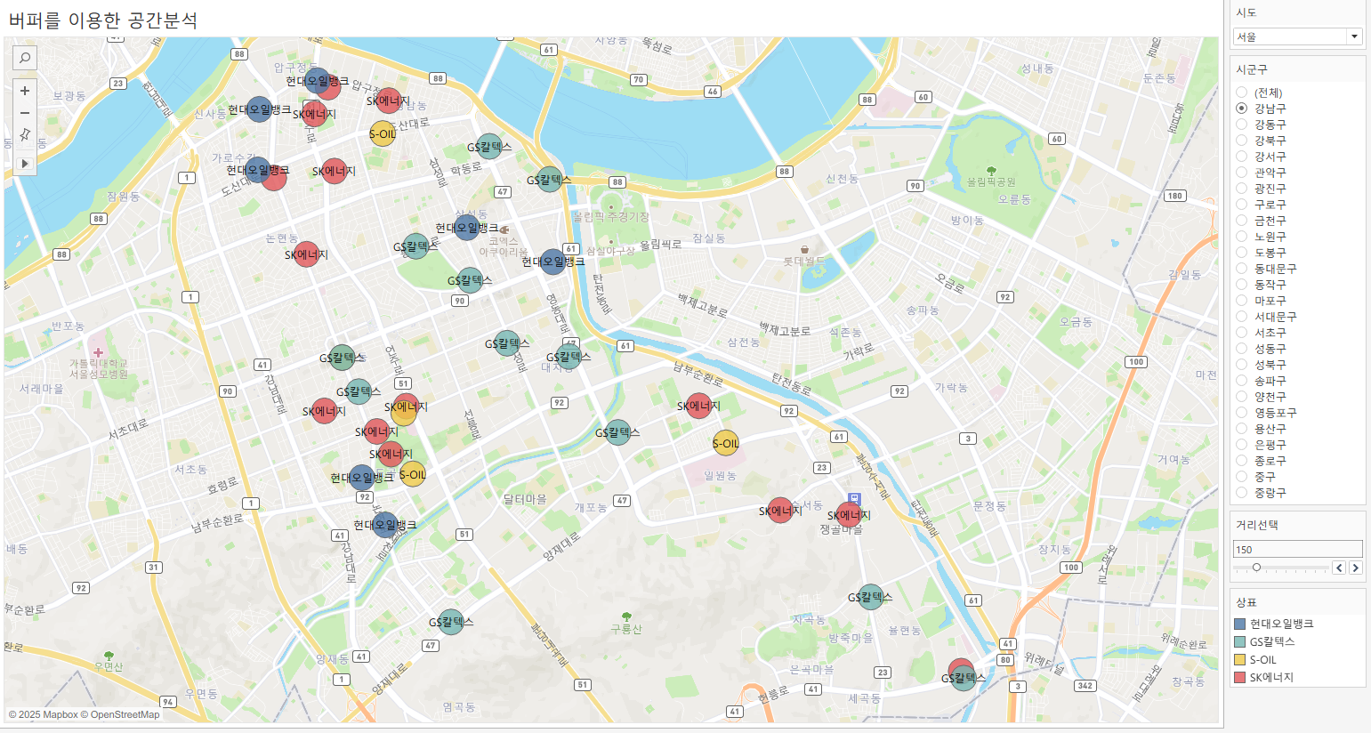Viewport: 1371px width, 733px height.
Task: Zoom out of the map
Action: coord(25,113)
